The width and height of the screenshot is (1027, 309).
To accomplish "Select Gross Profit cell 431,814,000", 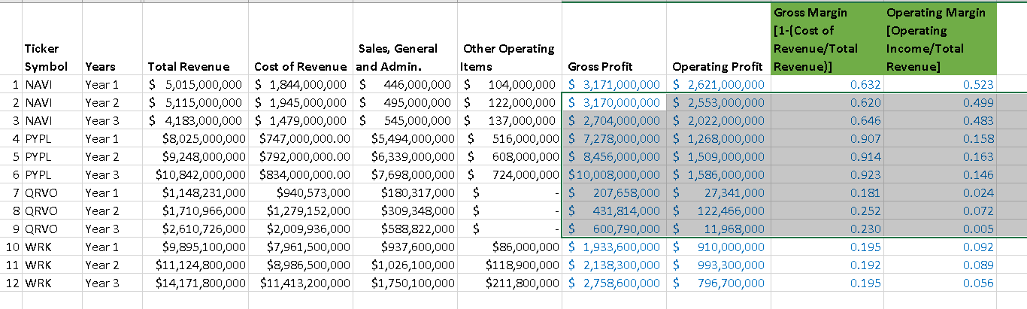I will 613,211.
